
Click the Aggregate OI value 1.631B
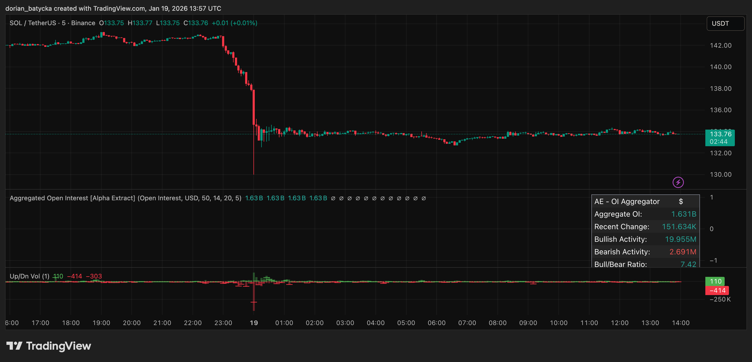683,214
